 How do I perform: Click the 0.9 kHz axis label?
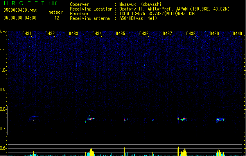[x=3, y=90]
